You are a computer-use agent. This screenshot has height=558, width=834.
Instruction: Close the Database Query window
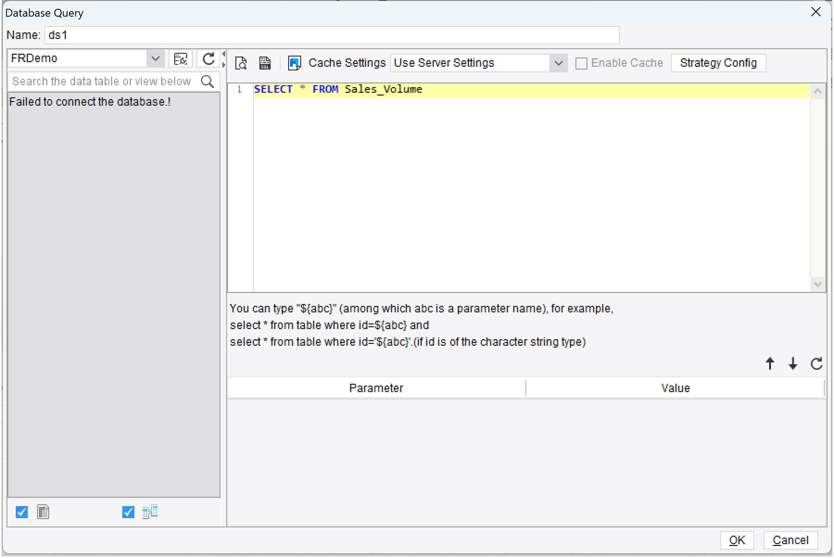point(816,12)
